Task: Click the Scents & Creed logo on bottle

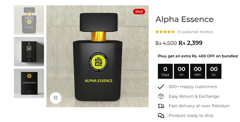Action: click(99, 62)
